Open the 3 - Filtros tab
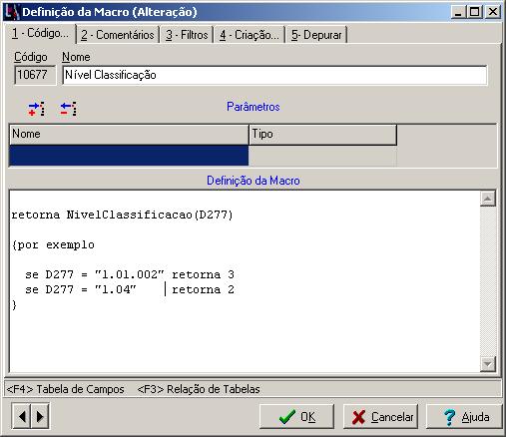The width and height of the screenshot is (506, 437). coord(187,35)
